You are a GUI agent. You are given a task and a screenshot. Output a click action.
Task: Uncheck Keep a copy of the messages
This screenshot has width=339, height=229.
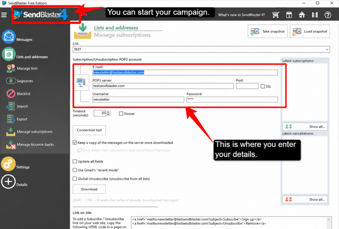point(75,143)
